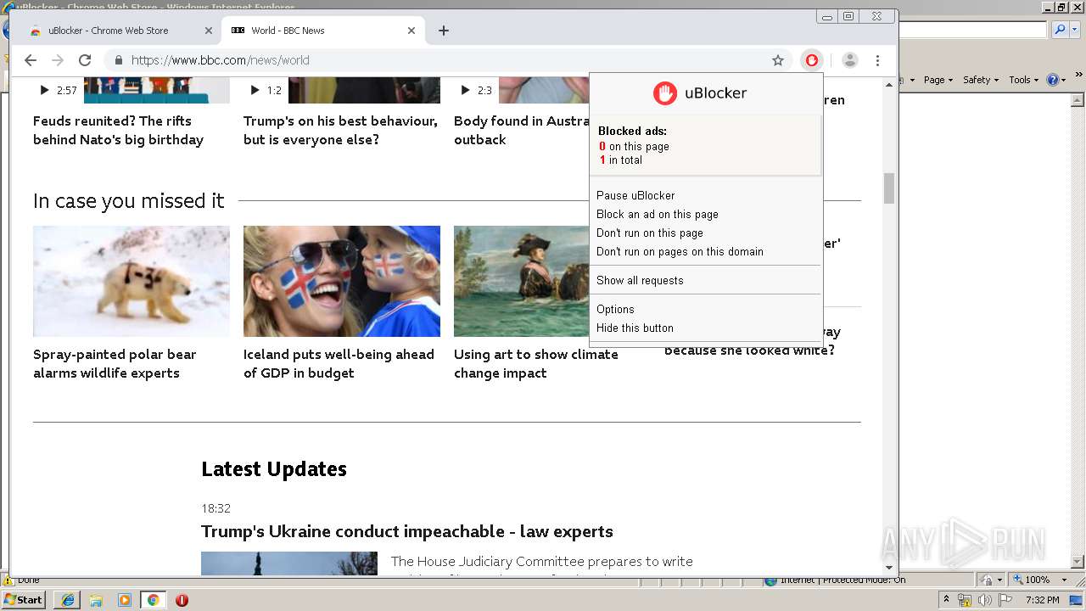Viewport: 1086px width, 611px height.
Task: Open the Chrome profile avatar
Action: (x=850, y=60)
